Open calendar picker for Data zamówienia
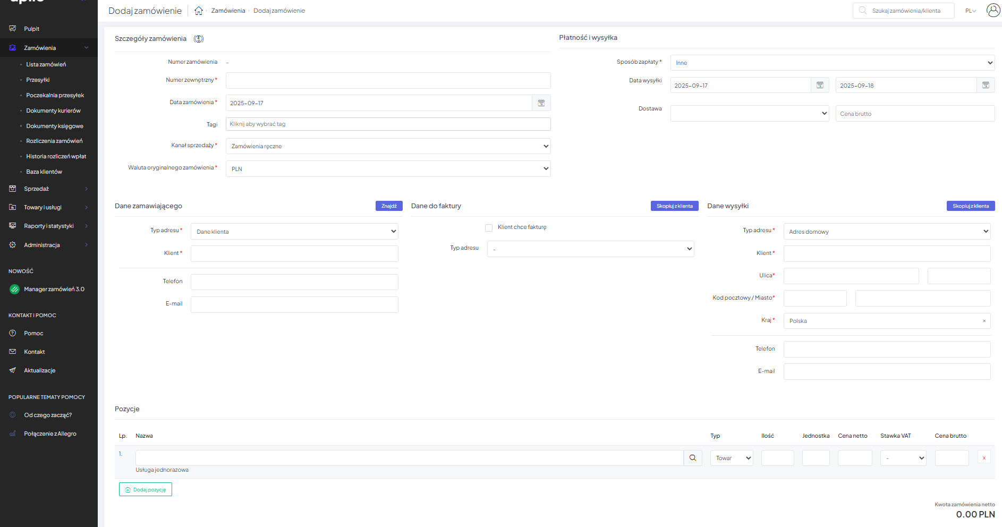The width and height of the screenshot is (1002, 527). [541, 103]
